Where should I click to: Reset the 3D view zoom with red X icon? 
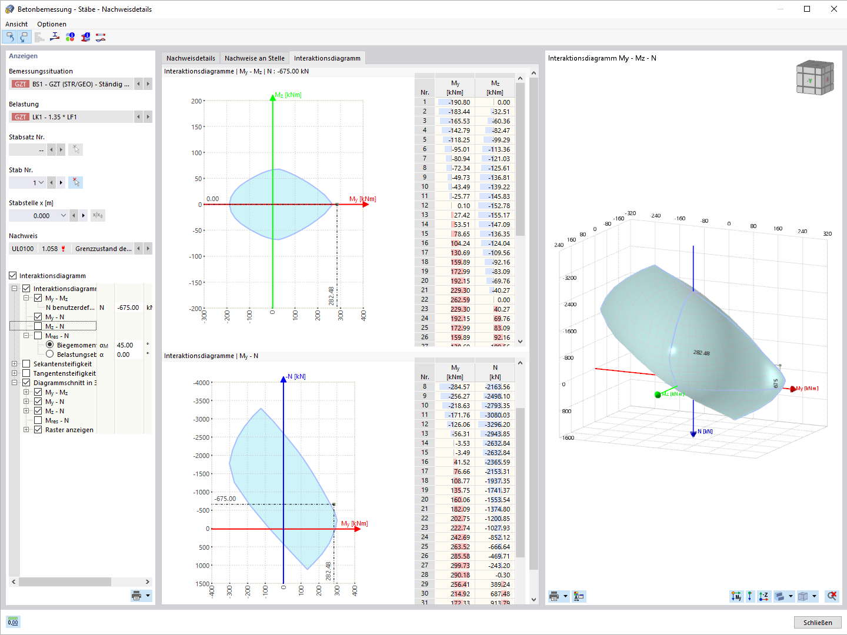832,596
